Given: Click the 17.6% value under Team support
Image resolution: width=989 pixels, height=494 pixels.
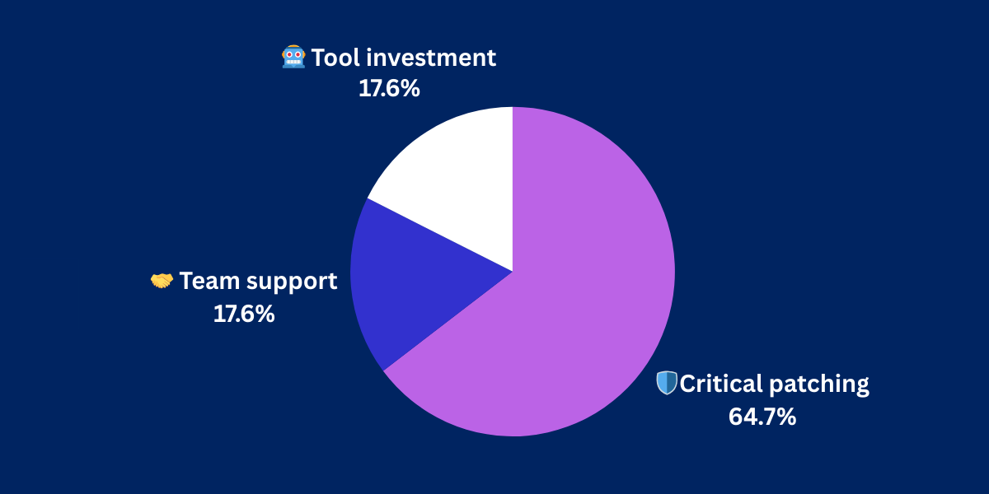Looking at the screenshot, I should click(244, 313).
